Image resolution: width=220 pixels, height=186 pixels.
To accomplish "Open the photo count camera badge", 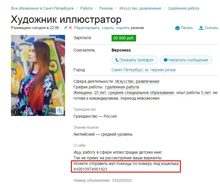I will [x=15, y=112].
